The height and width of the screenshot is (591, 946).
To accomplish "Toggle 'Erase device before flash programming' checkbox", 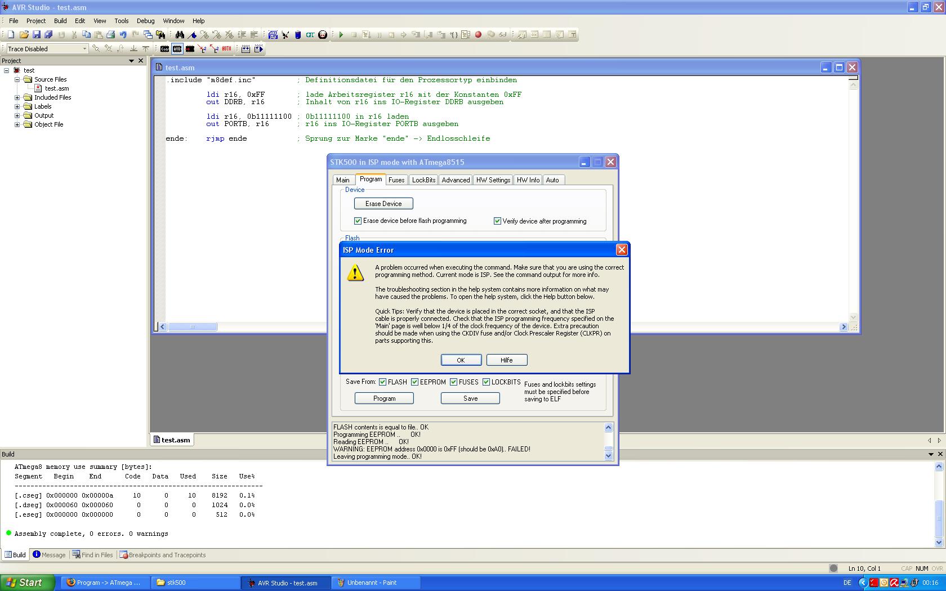I will click(358, 221).
